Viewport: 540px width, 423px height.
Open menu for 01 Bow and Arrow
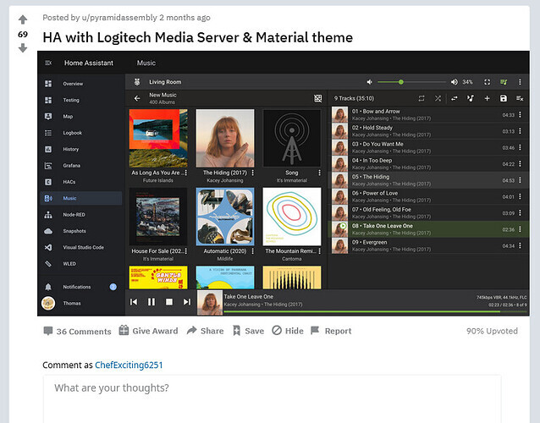tap(520, 114)
